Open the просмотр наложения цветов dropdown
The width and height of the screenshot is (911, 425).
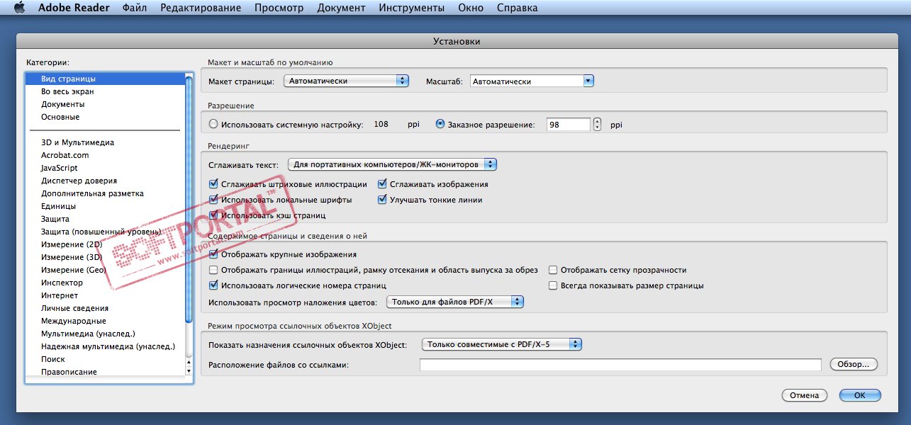455,302
